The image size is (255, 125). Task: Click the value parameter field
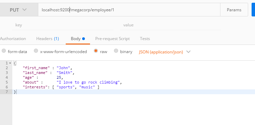170,25
